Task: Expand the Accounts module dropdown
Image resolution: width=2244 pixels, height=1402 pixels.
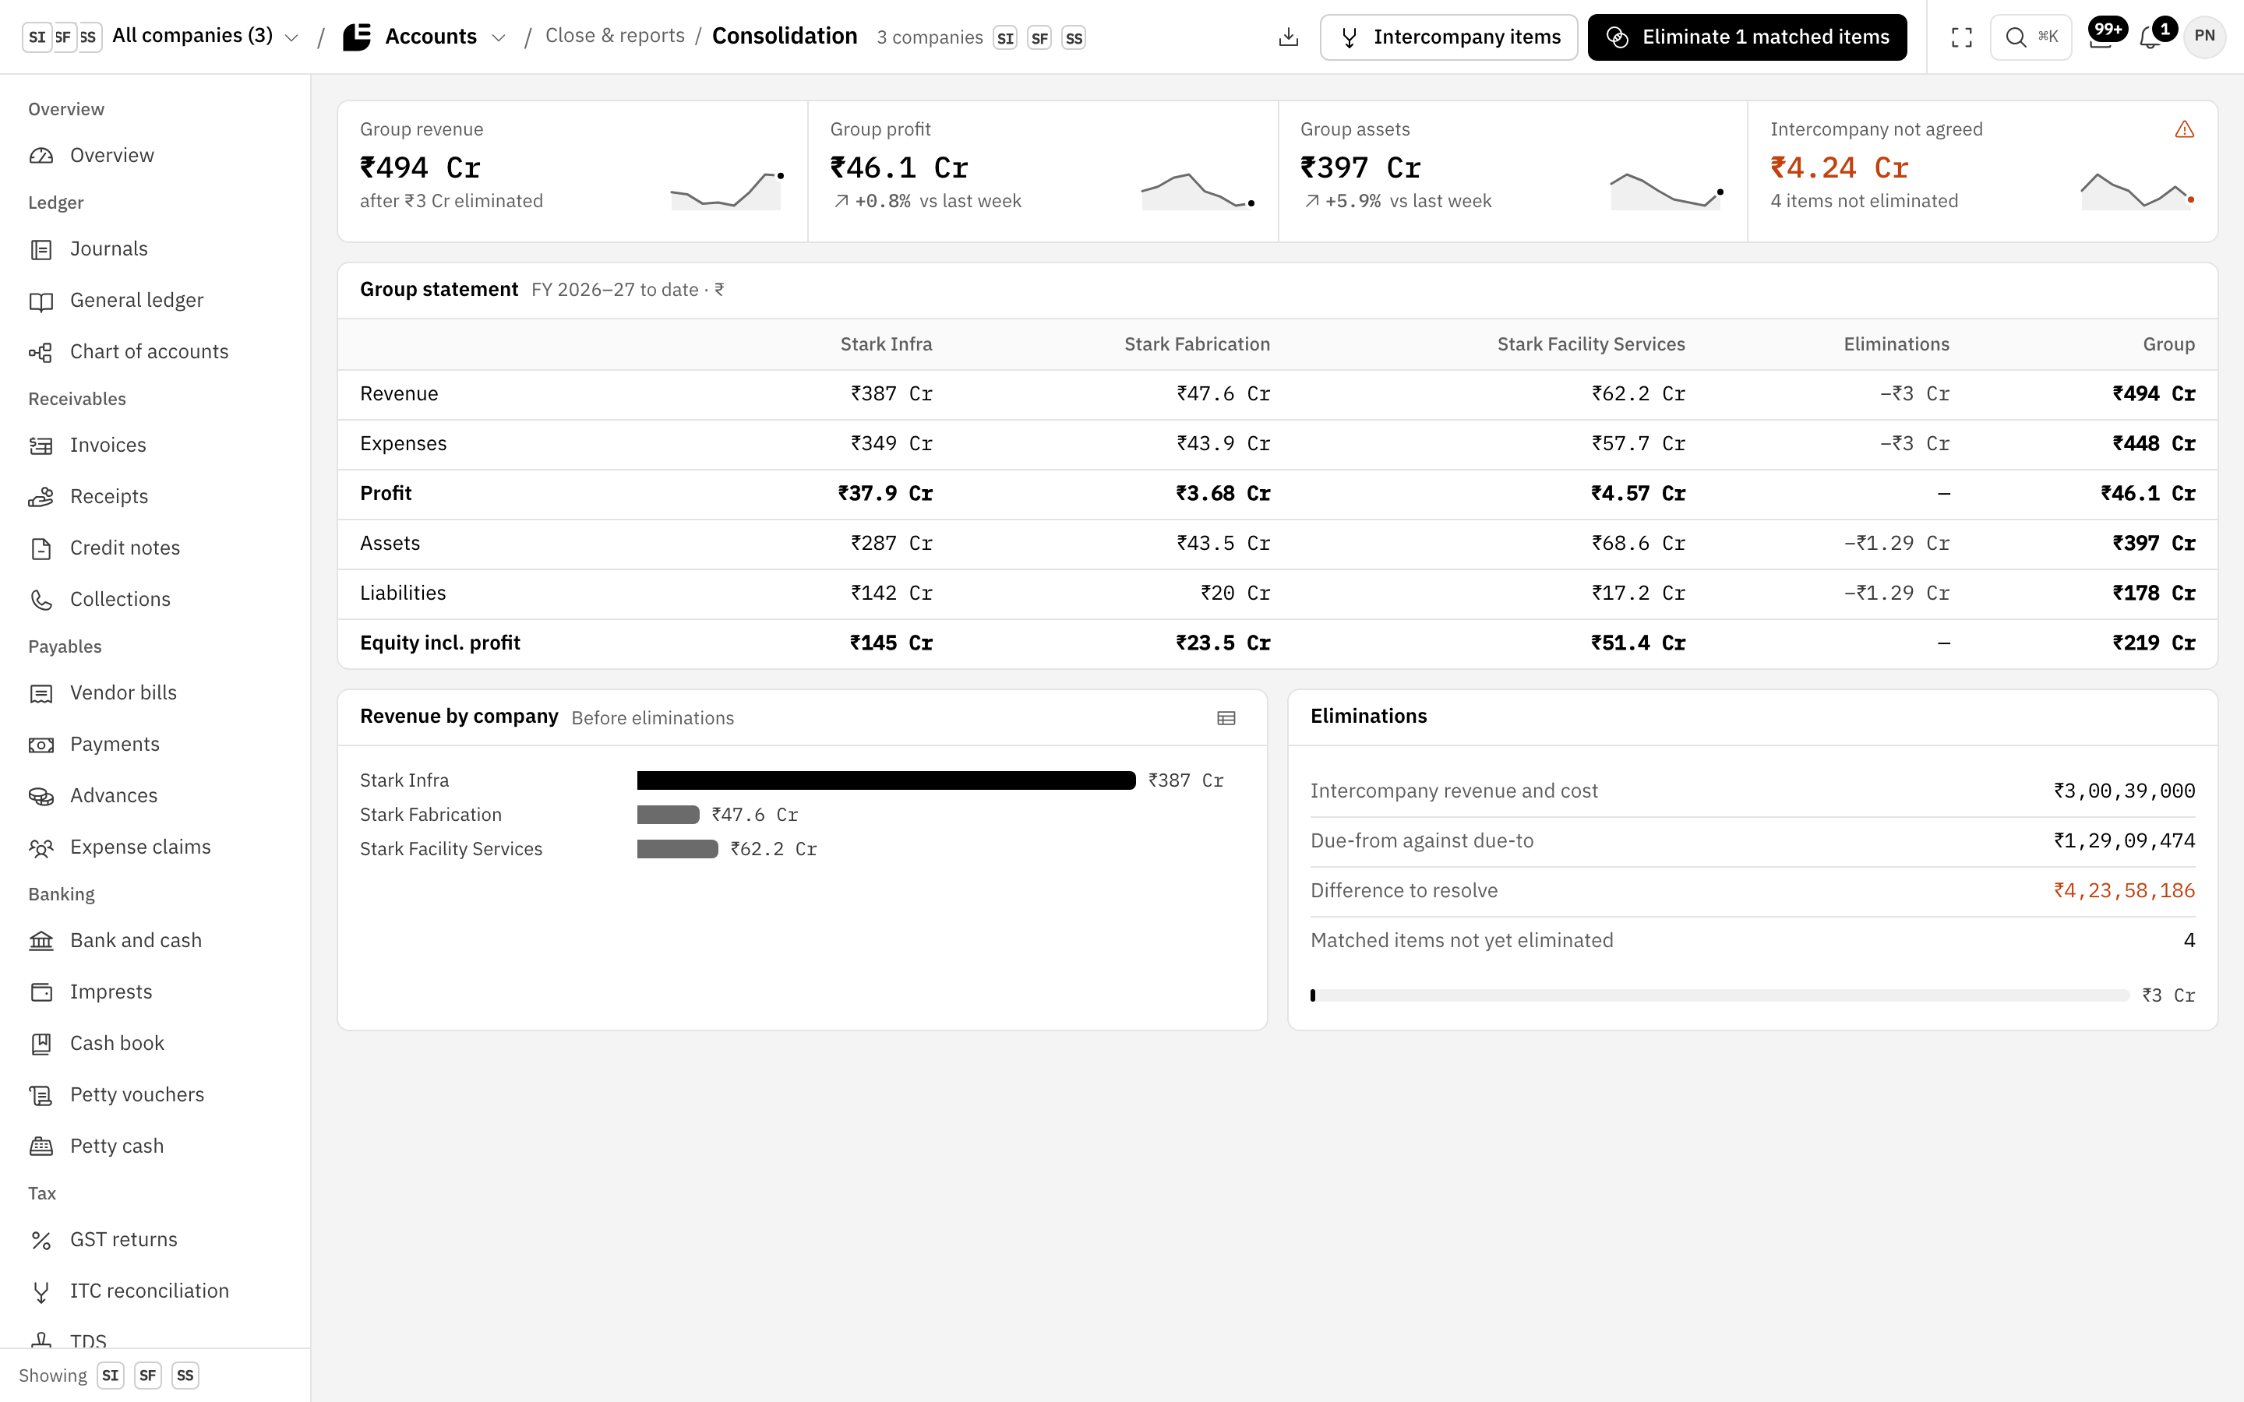Action: click(x=425, y=37)
